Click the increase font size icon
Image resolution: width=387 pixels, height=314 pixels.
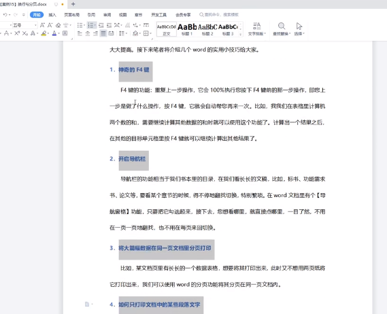click(42, 25)
